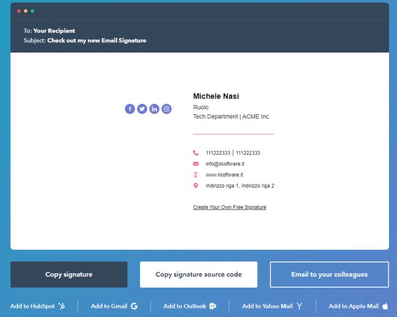Click the pink phone icon
This screenshot has height=317, width=397.
(x=195, y=153)
